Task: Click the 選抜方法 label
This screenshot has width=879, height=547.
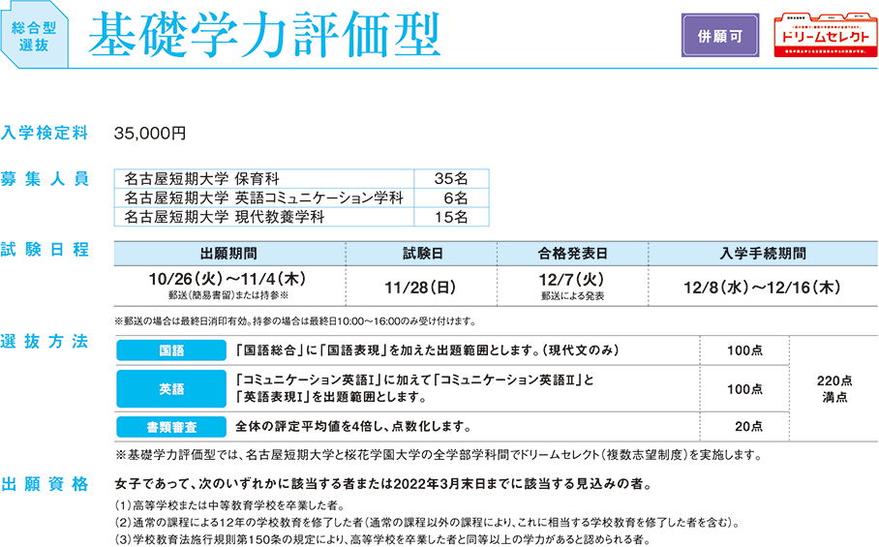Action: click(45, 342)
